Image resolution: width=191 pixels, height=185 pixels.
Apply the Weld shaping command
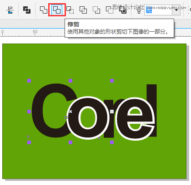pos(44,10)
